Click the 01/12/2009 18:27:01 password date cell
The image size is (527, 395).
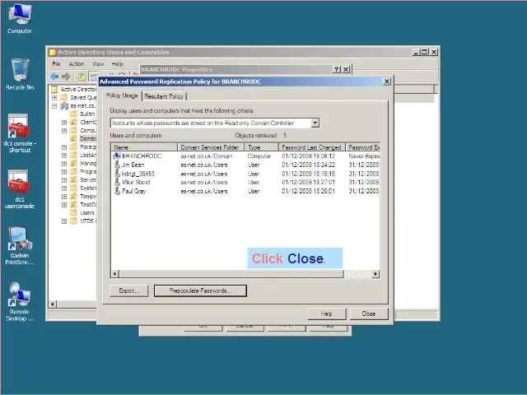click(x=309, y=182)
